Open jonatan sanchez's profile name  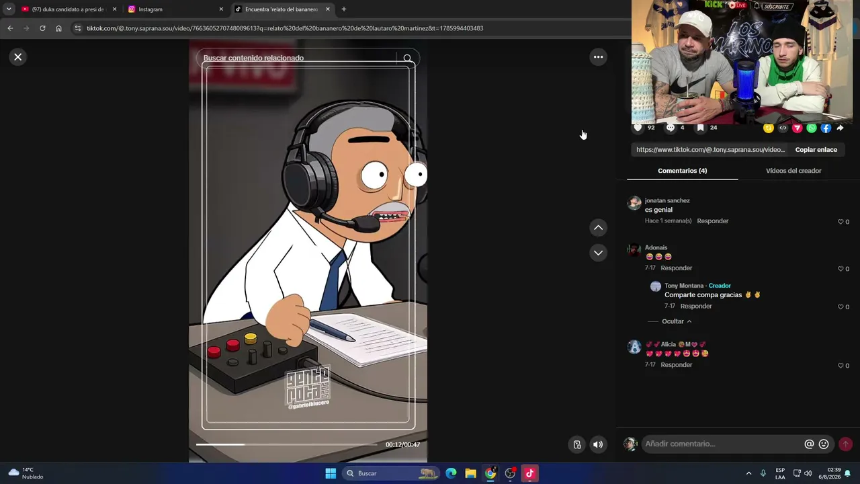click(x=667, y=200)
